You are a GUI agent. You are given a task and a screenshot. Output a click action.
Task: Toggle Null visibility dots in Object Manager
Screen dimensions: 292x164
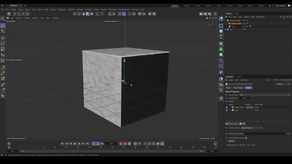245,29
